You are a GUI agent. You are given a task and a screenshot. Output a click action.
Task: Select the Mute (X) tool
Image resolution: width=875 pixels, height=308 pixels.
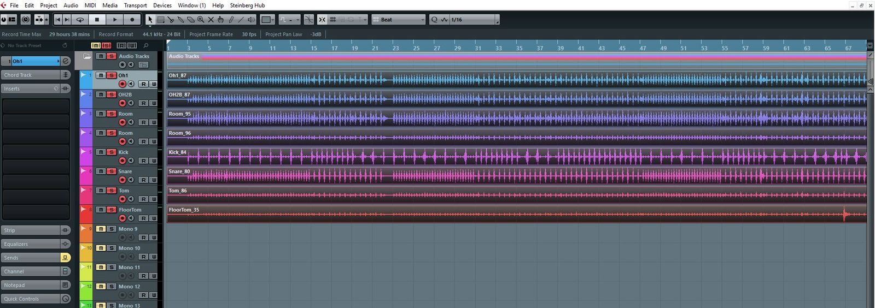click(x=211, y=20)
